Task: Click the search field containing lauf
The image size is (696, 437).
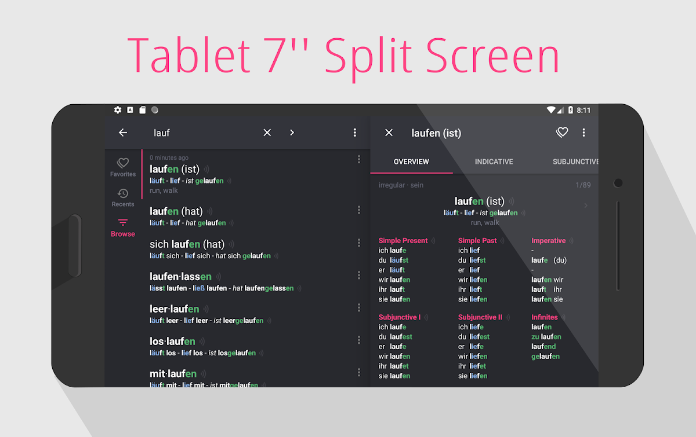Action: pos(203,133)
